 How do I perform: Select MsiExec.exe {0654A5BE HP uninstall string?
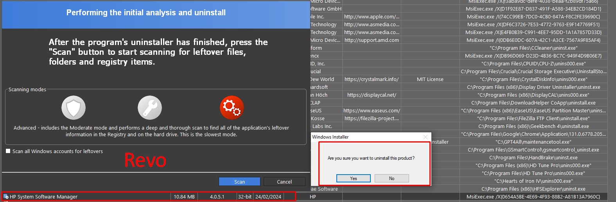[533, 197]
